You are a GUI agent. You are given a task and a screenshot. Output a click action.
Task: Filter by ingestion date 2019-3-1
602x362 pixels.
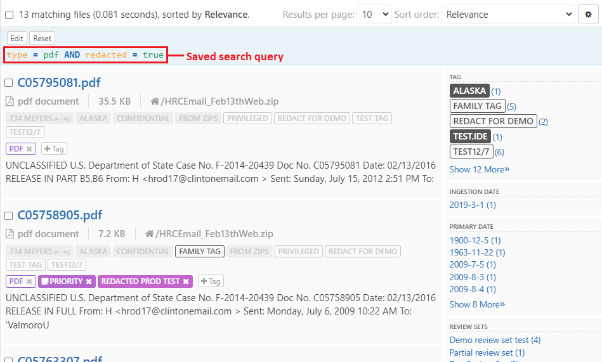[473, 205]
